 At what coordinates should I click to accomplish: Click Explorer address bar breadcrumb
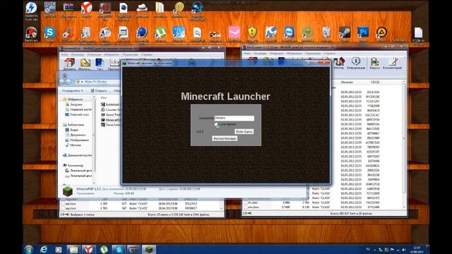pyautogui.click(x=95, y=82)
